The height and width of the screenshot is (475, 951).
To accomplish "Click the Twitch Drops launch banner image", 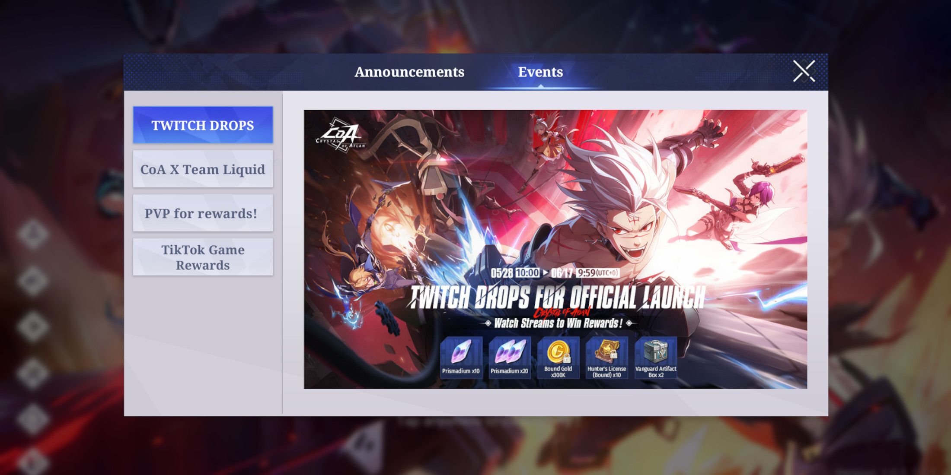I will click(x=555, y=249).
